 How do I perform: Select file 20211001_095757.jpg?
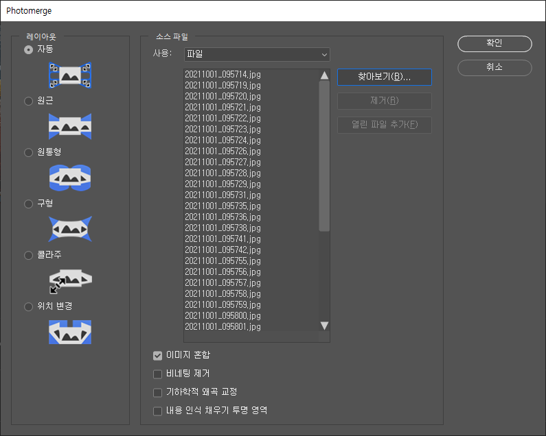click(223, 283)
